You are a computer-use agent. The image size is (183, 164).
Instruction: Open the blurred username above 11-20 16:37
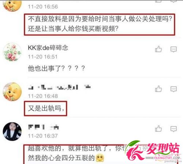(x=44, y=127)
